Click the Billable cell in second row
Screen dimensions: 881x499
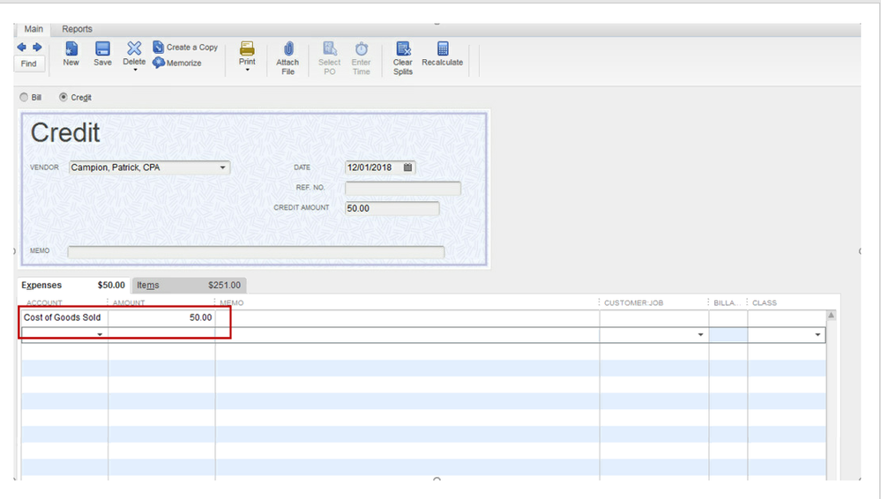tap(728, 334)
